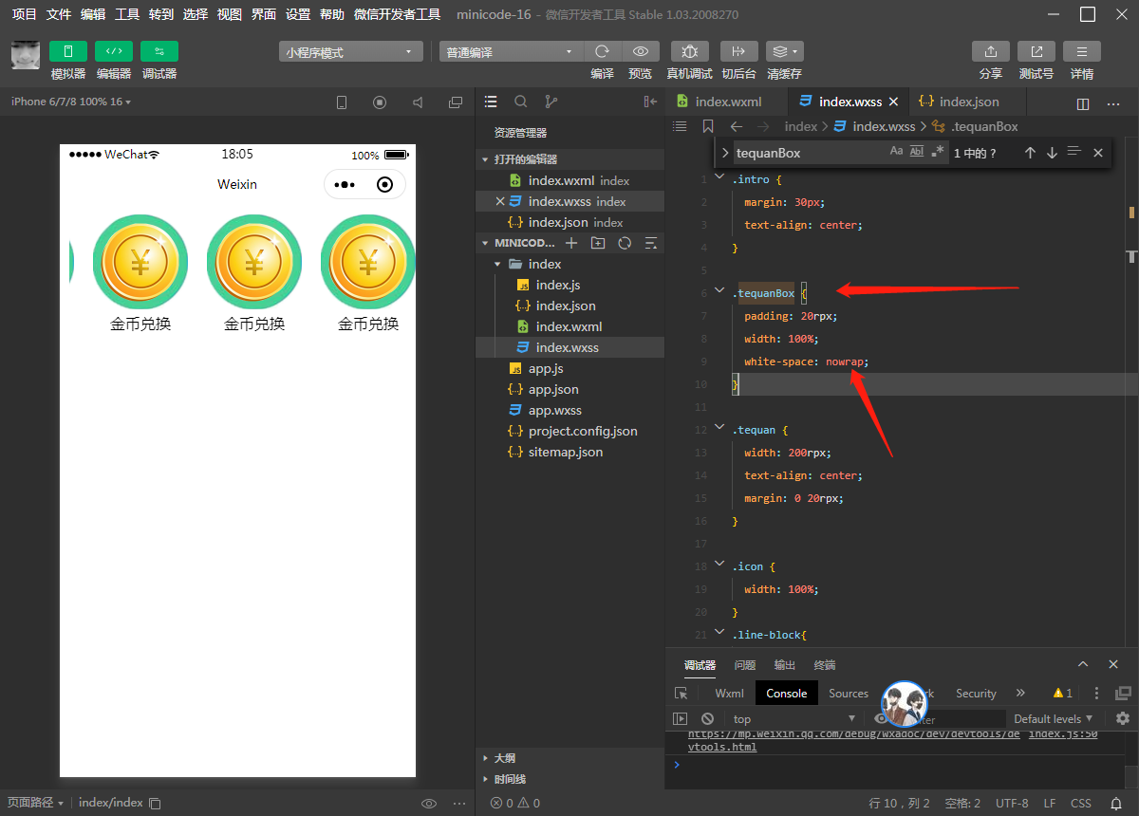Click the collapse all folders icon
Screen dimensions: 1139x816
point(651,243)
